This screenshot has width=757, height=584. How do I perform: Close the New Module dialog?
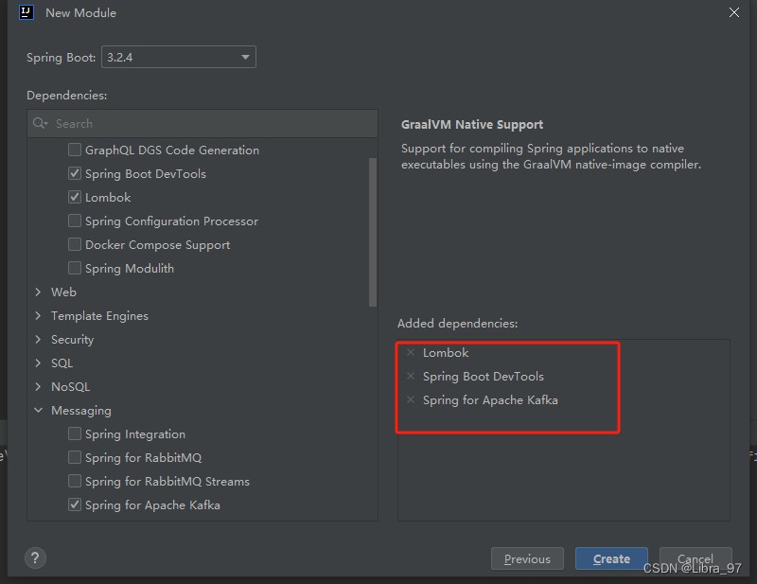(x=734, y=12)
